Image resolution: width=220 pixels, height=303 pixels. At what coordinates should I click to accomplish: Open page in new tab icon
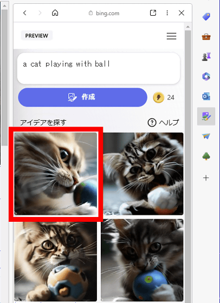(x=153, y=13)
